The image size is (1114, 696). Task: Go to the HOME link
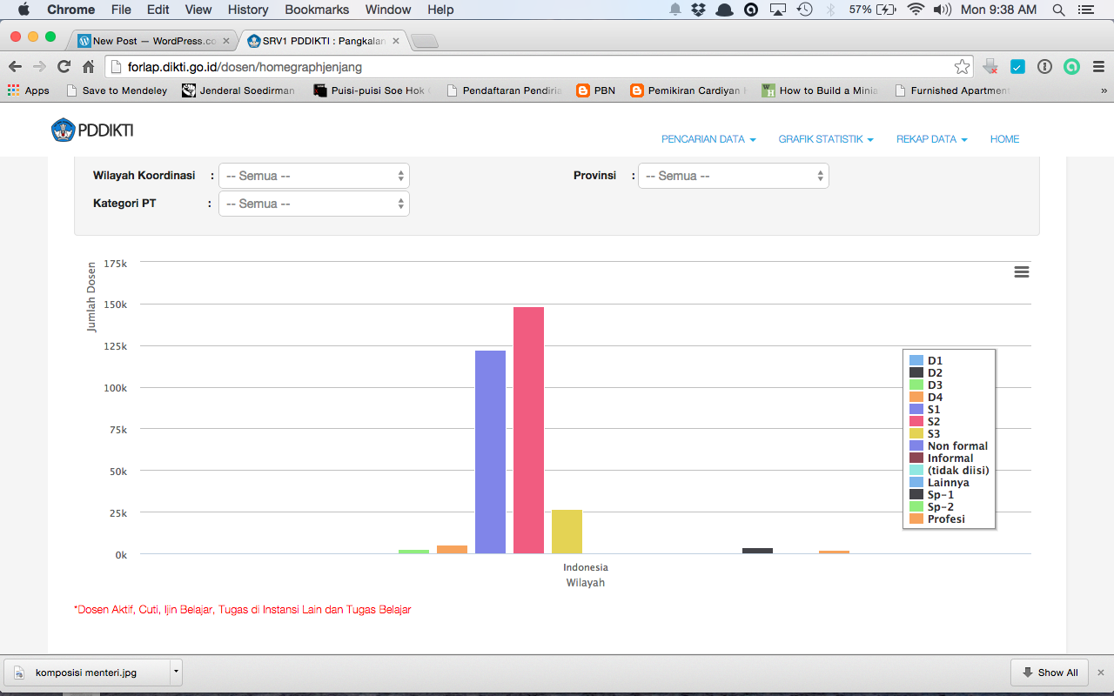[x=1004, y=139]
